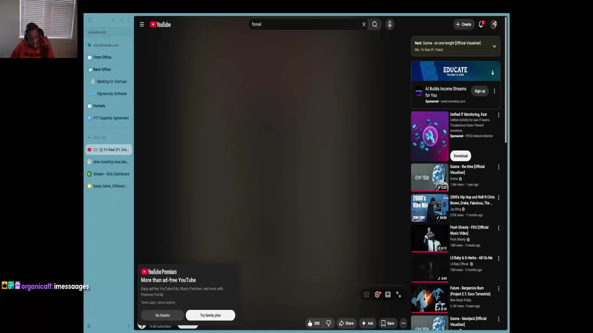This screenshot has width=593, height=333.
Task: Go back with the browser arrow
Action: click(x=114, y=20)
